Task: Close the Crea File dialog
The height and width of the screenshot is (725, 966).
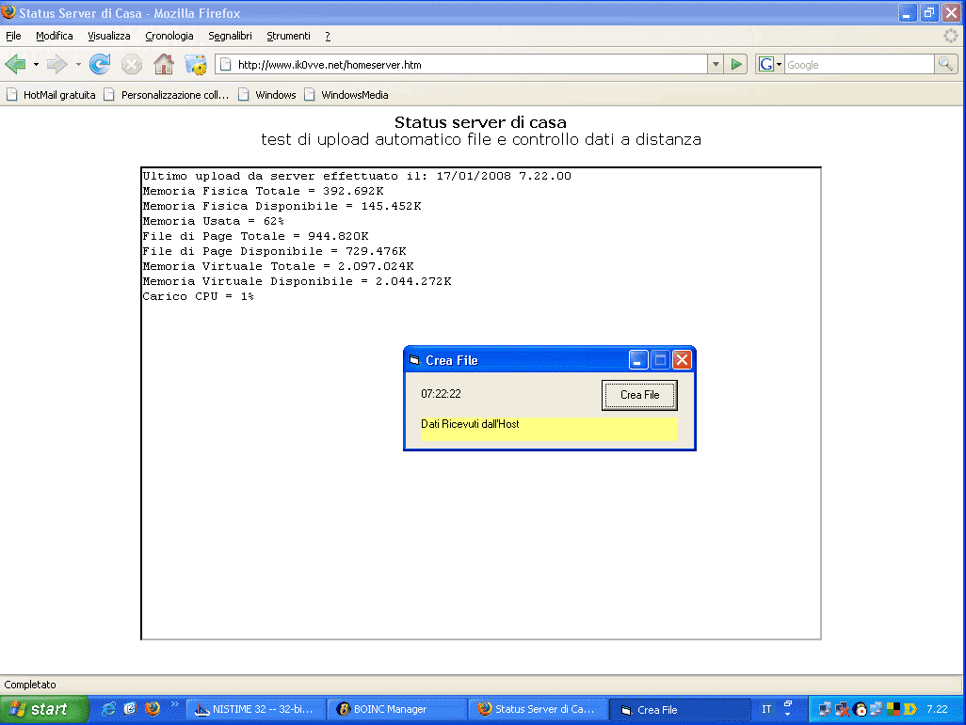Action: (682, 360)
